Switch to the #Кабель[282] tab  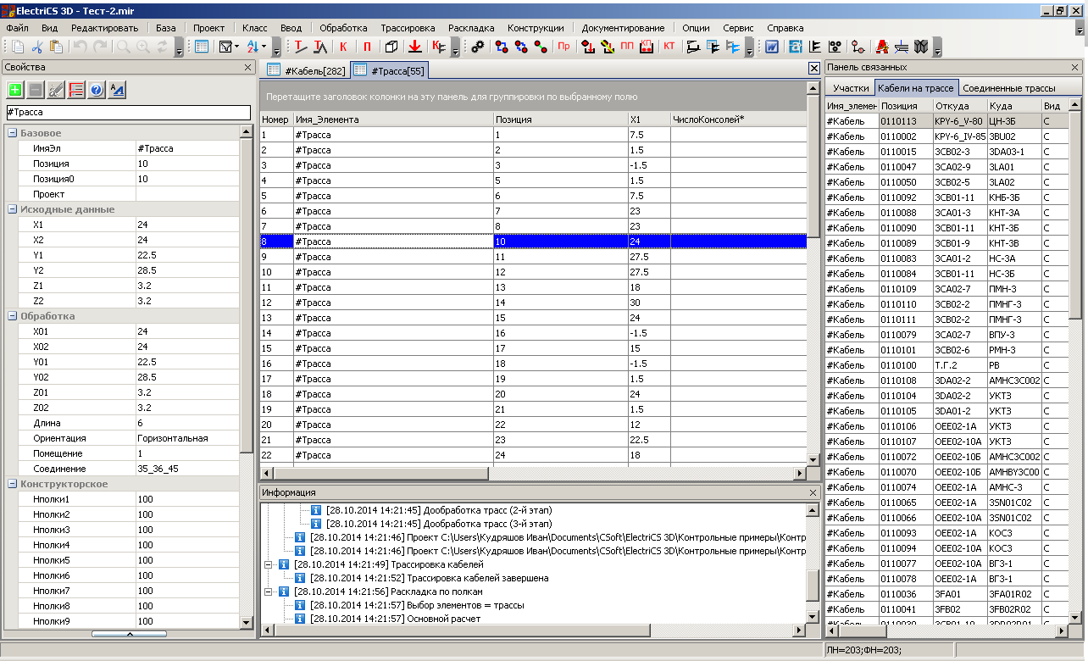[x=308, y=70]
